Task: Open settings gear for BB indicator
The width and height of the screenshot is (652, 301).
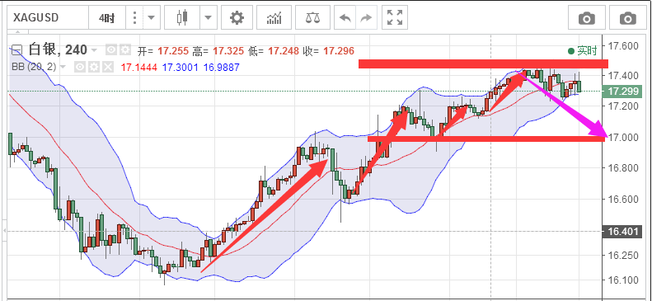Action: 94,67
